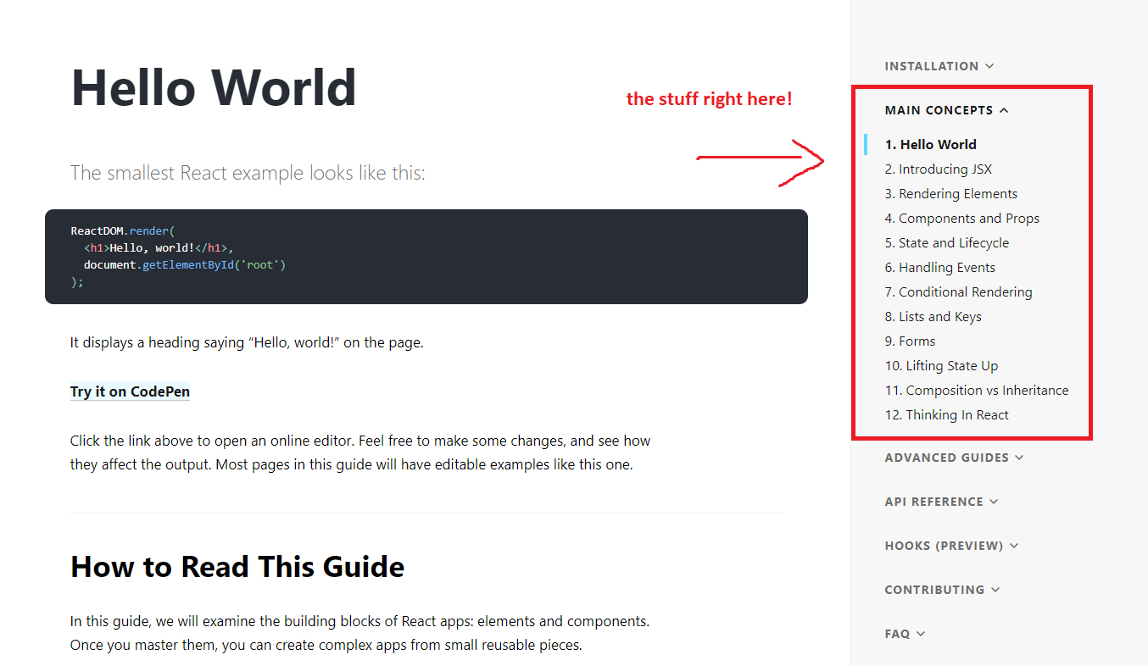Screen dimensions: 1148x666
Task: Expand the Hooks (Preview) section
Action: click(951, 546)
